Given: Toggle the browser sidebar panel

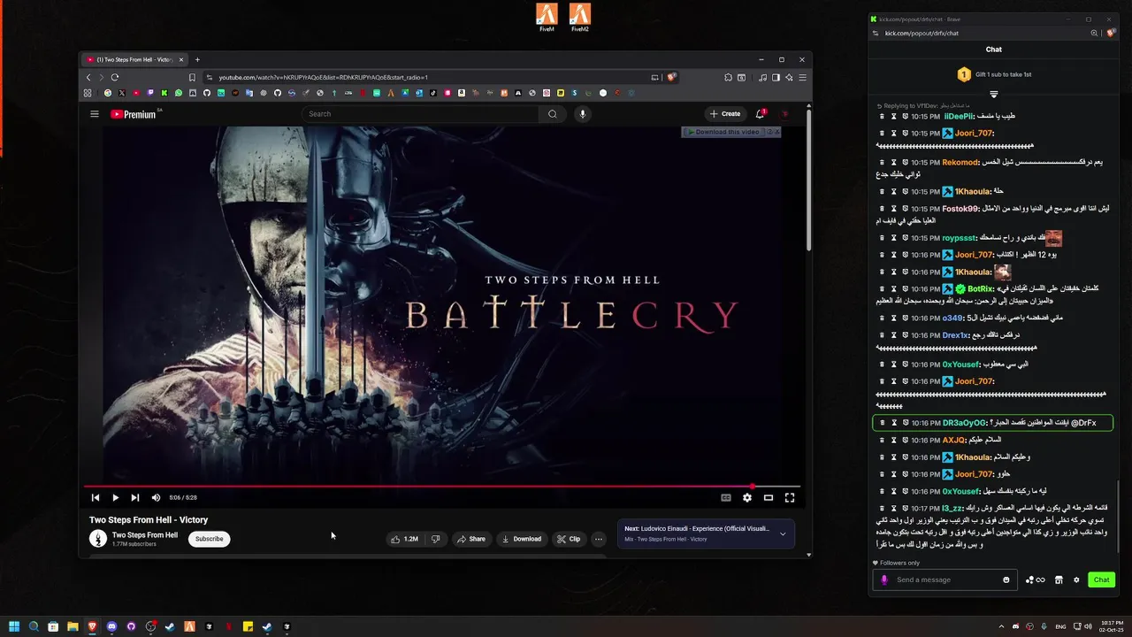Looking at the screenshot, I should (x=776, y=78).
